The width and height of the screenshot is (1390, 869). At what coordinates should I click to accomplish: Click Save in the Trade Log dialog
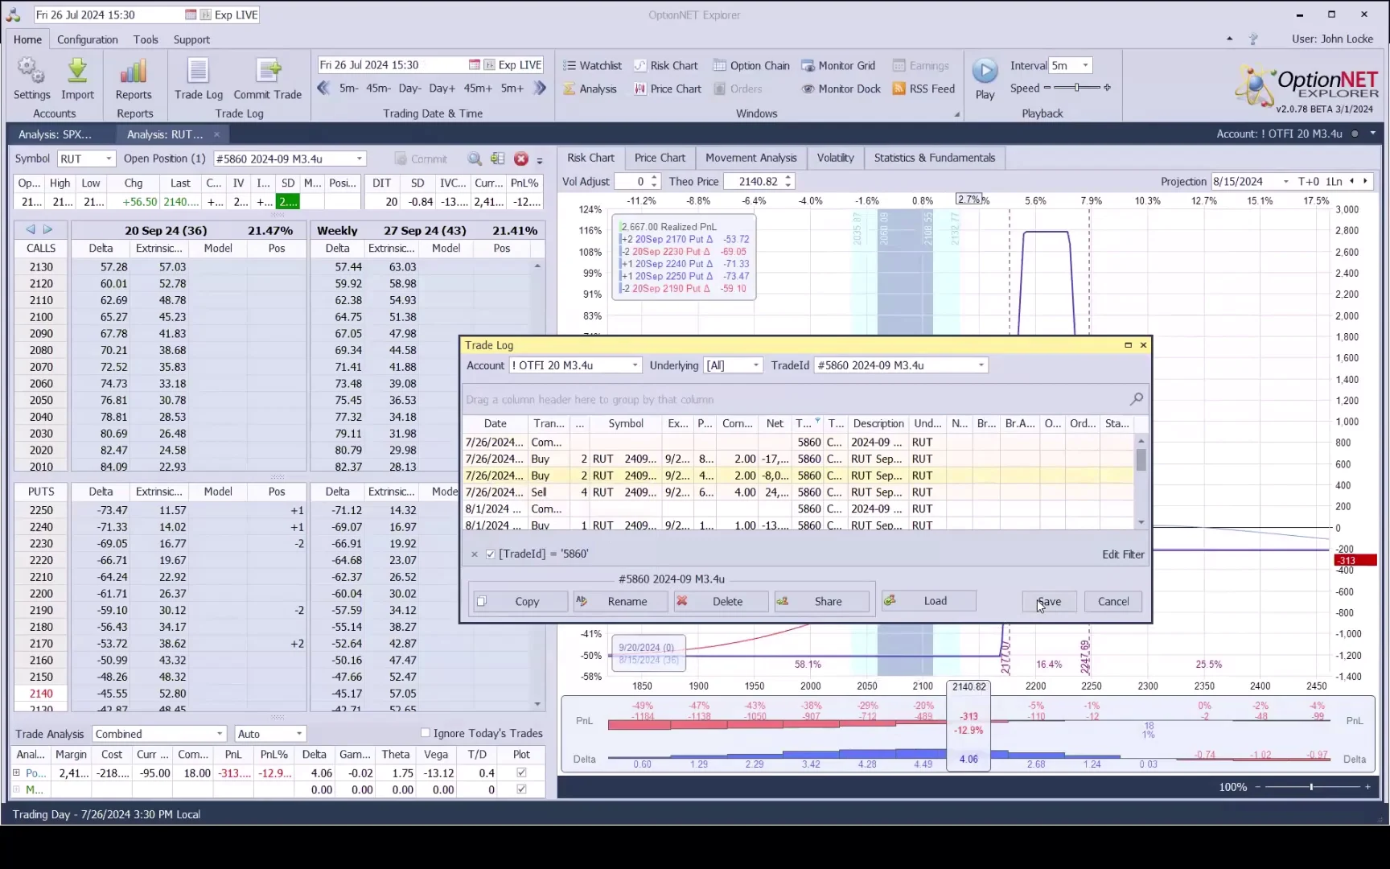1050,602
